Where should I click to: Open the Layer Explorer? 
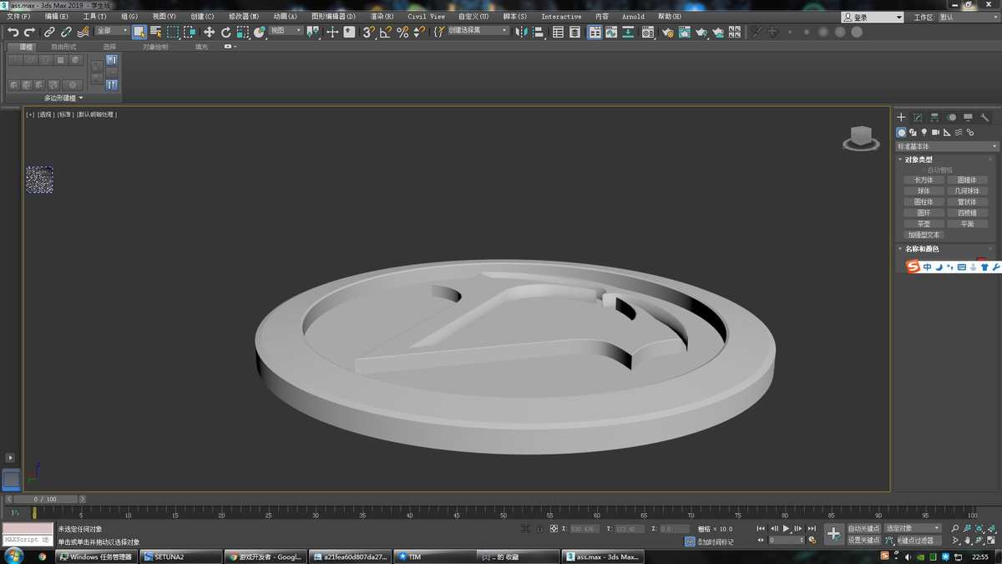pyautogui.click(x=574, y=32)
